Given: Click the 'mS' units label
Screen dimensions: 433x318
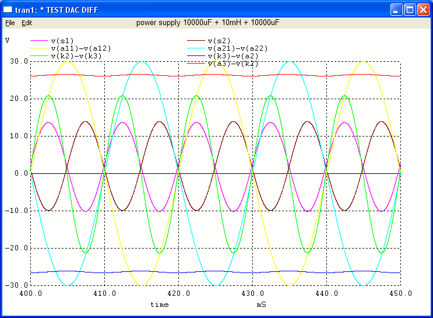Looking at the screenshot, I should (x=261, y=305).
